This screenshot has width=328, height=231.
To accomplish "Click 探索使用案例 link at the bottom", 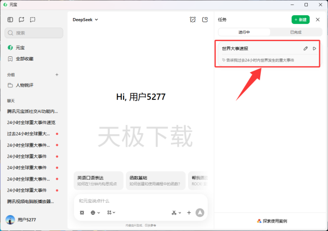I will (x=271, y=221).
